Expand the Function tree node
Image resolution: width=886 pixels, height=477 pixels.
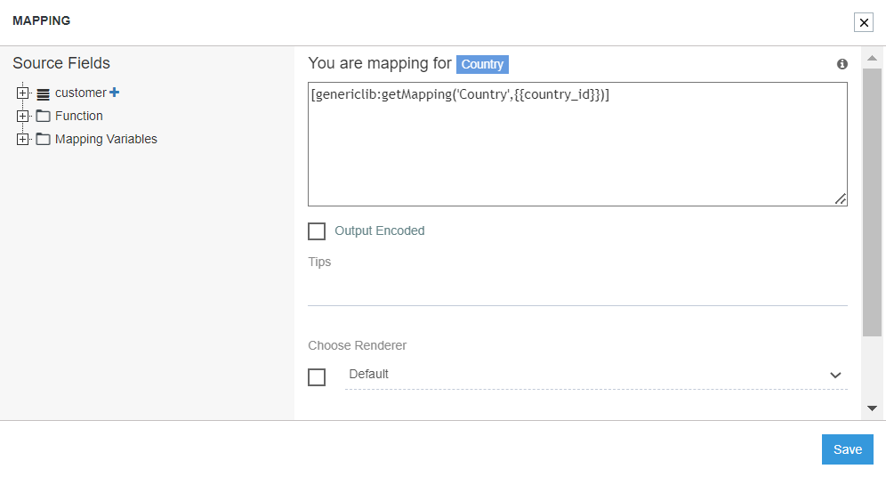click(x=23, y=116)
